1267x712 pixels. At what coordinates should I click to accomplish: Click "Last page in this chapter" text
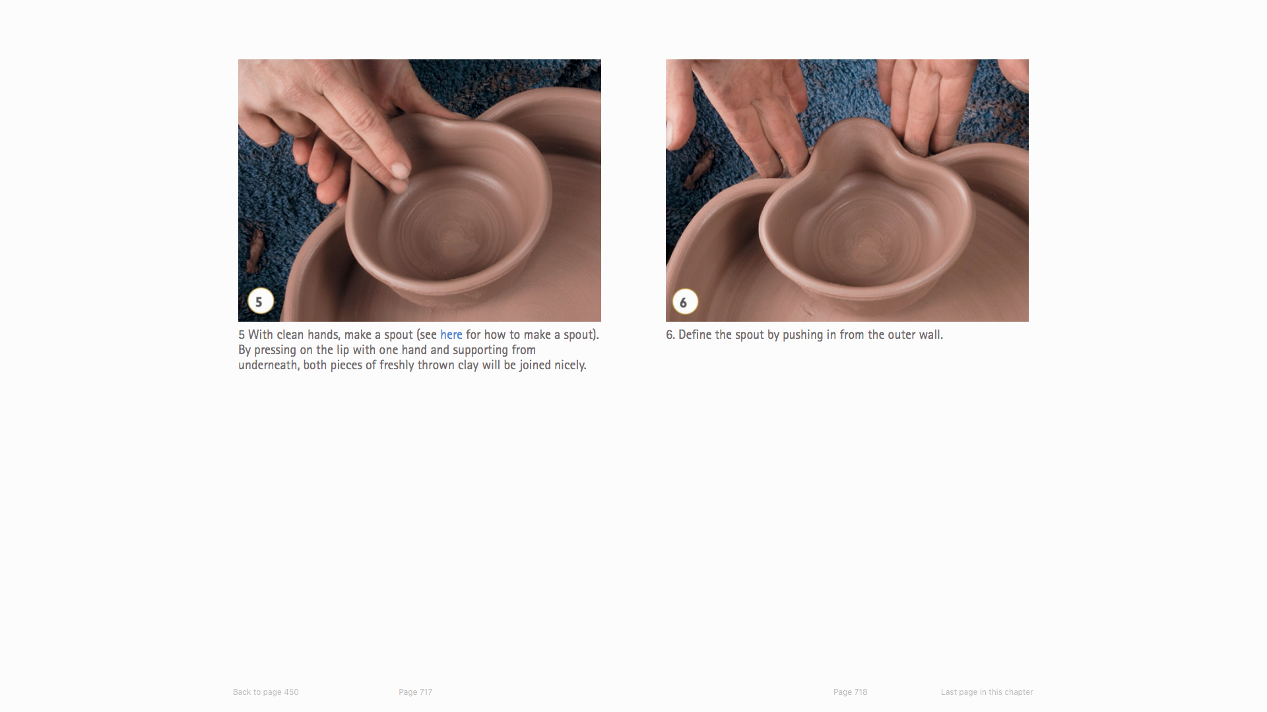pyautogui.click(x=987, y=692)
